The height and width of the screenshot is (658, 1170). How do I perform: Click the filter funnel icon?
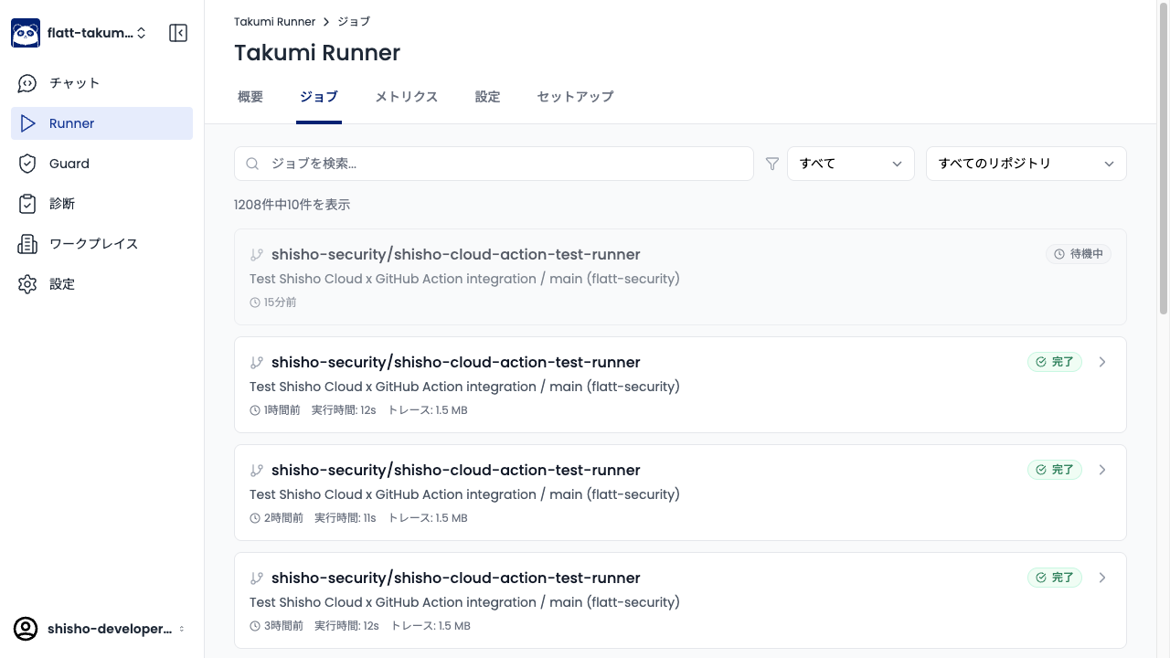(x=772, y=164)
